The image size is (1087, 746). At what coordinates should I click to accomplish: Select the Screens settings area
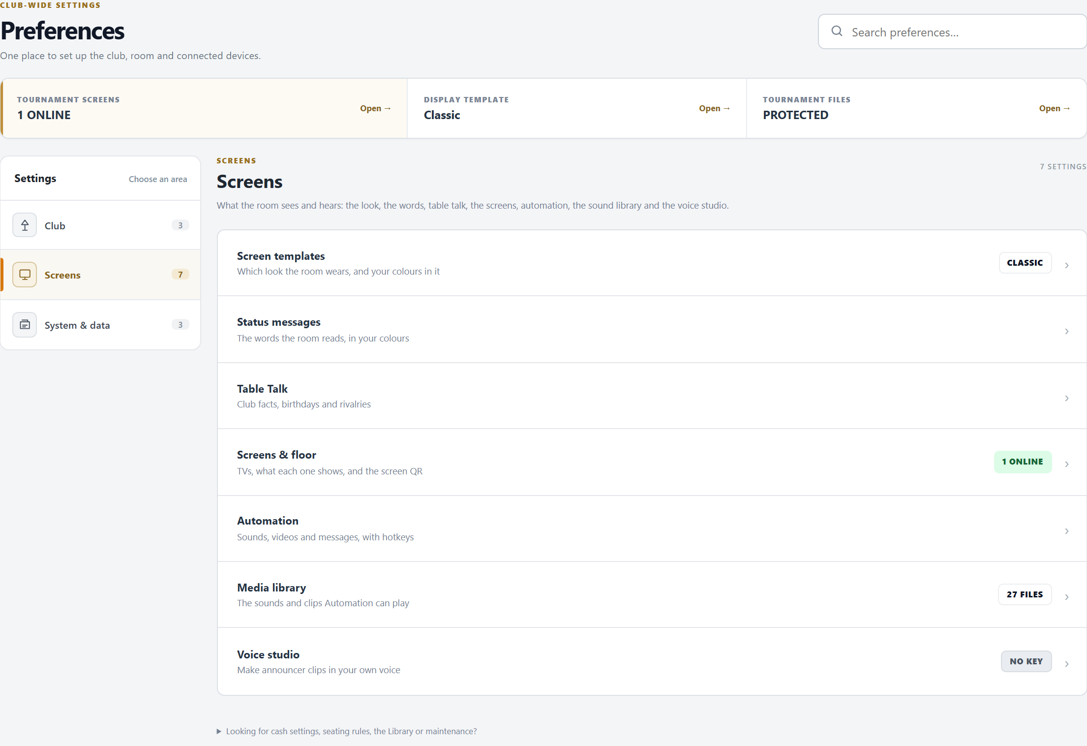tap(100, 275)
